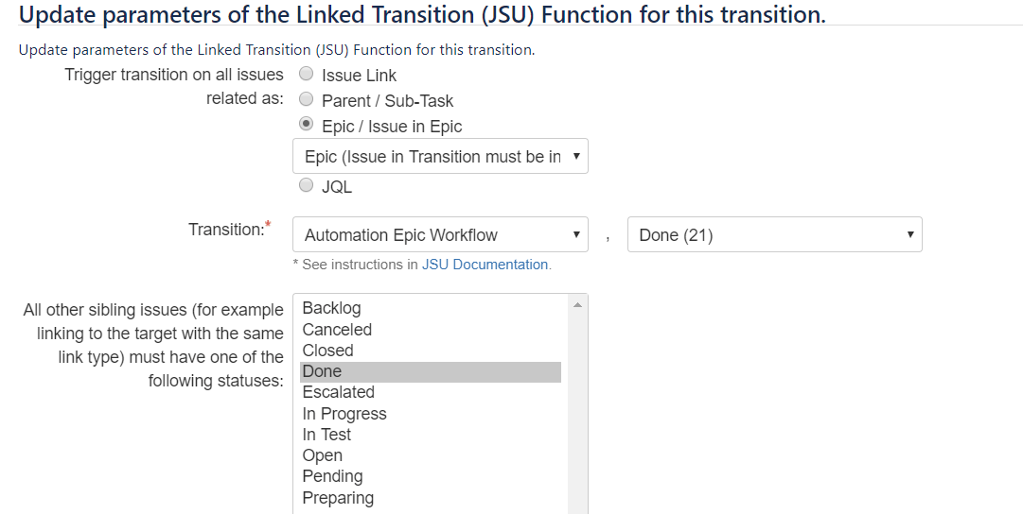Open the Done (21) transition dropdown
Screen dimensions: 1023x514
(774, 234)
